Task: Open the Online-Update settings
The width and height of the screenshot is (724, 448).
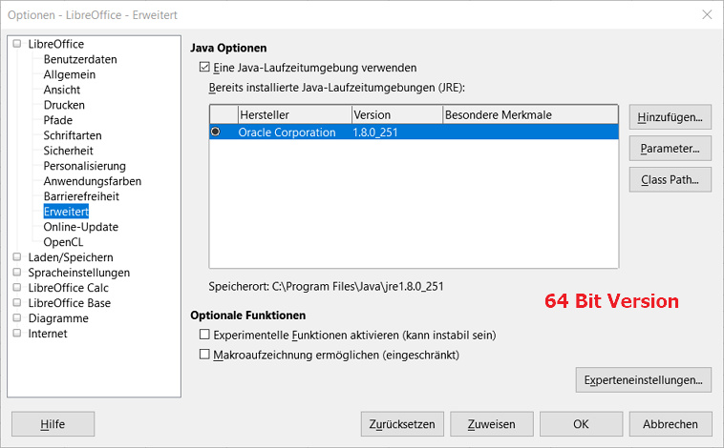Action: 81,226
